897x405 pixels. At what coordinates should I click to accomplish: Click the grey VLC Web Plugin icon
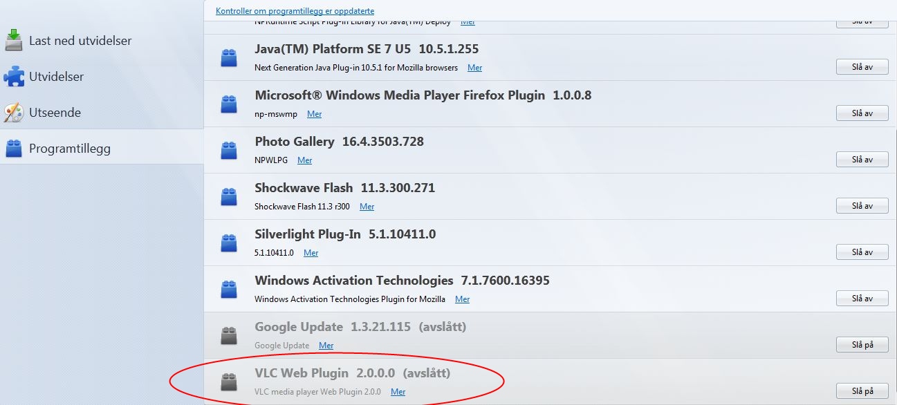229,382
